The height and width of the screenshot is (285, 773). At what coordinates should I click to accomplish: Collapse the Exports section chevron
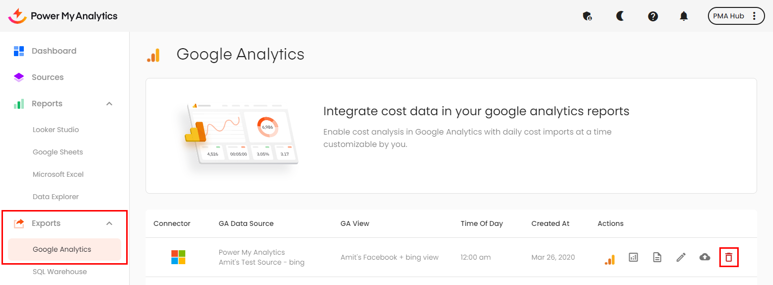click(x=110, y=223)
